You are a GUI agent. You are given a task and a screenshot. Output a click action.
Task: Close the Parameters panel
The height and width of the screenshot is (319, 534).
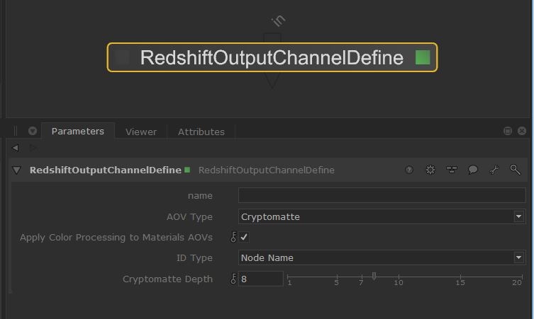522,131
